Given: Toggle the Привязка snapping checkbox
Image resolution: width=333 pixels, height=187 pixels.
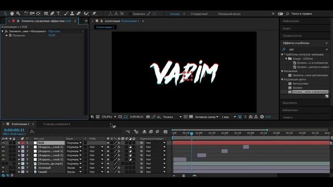Looking at the screenshot, I should [x=130, y=14].
